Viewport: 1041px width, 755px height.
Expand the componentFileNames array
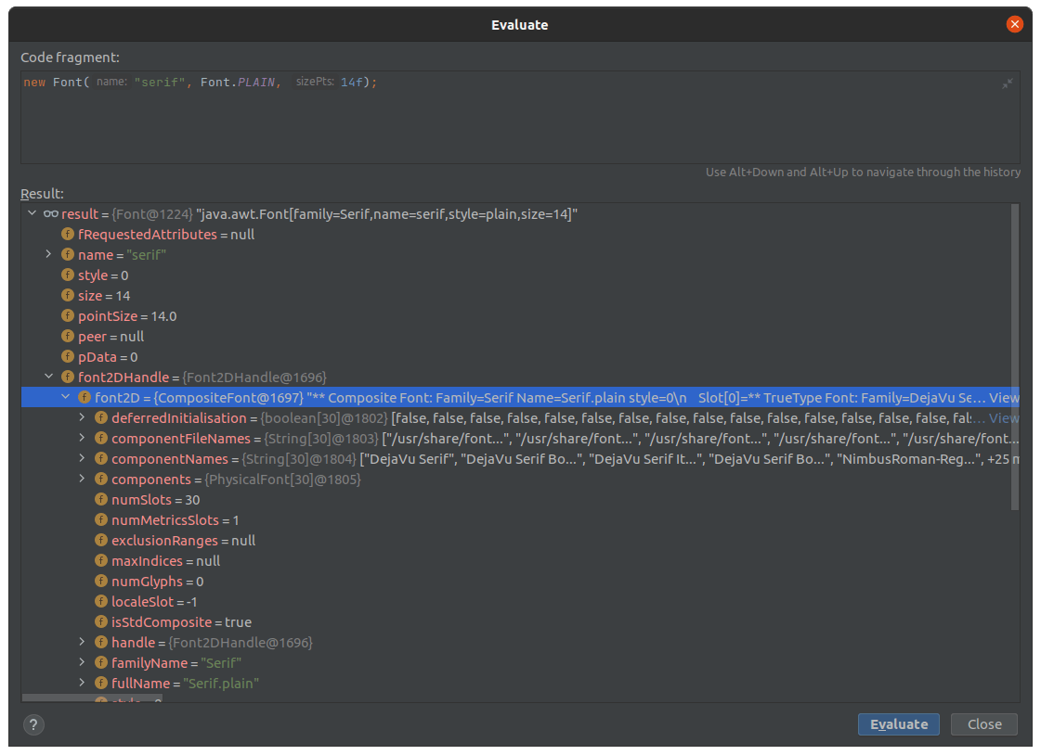pyautogui.click(x=83, y=439)
